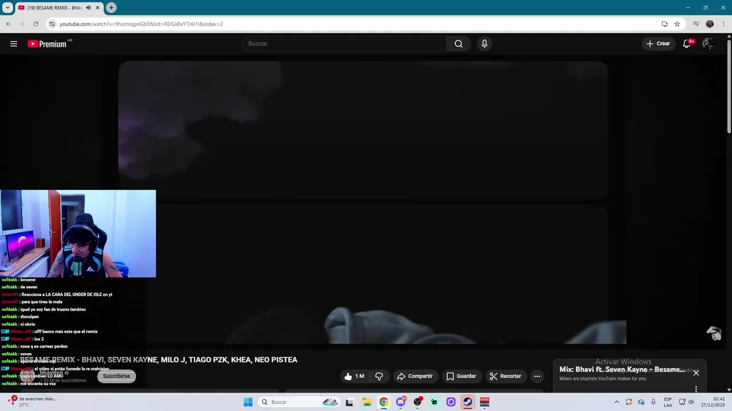
Task: Open Chrome media controls icon
Action: (696, 24)
